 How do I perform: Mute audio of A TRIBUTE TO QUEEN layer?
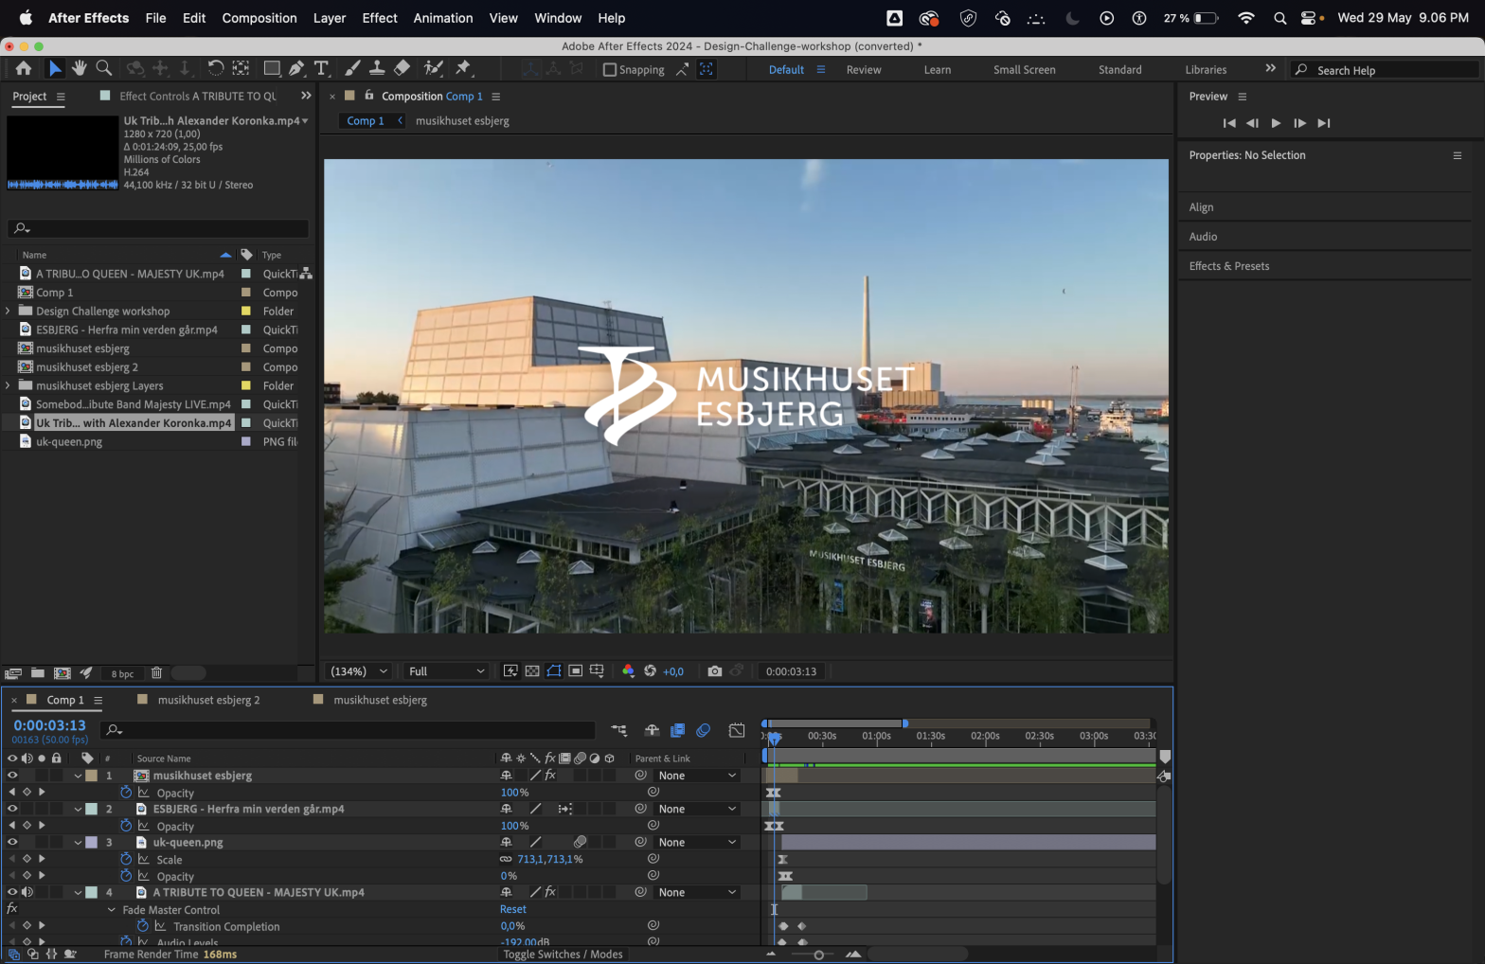point(27,892)
